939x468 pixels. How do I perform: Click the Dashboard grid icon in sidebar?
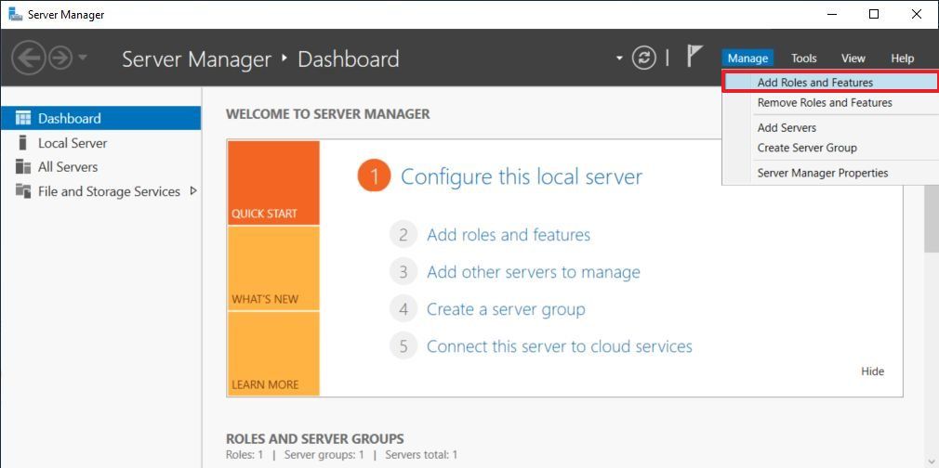pos(22,118)
